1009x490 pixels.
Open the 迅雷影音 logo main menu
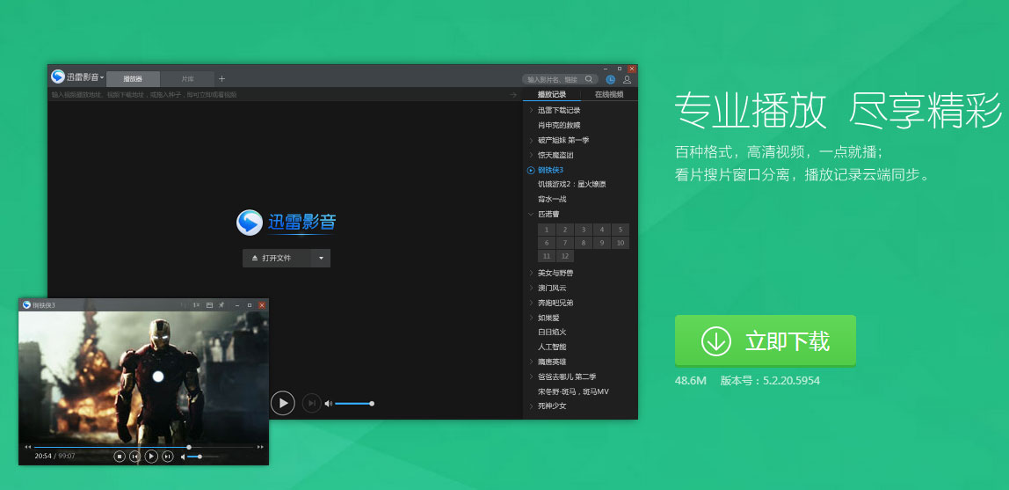(77, 77)
